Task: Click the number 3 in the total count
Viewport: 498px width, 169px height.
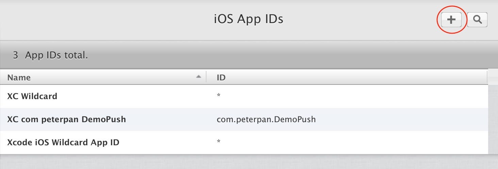Action: pyautogui.click(x=15, y=55)
